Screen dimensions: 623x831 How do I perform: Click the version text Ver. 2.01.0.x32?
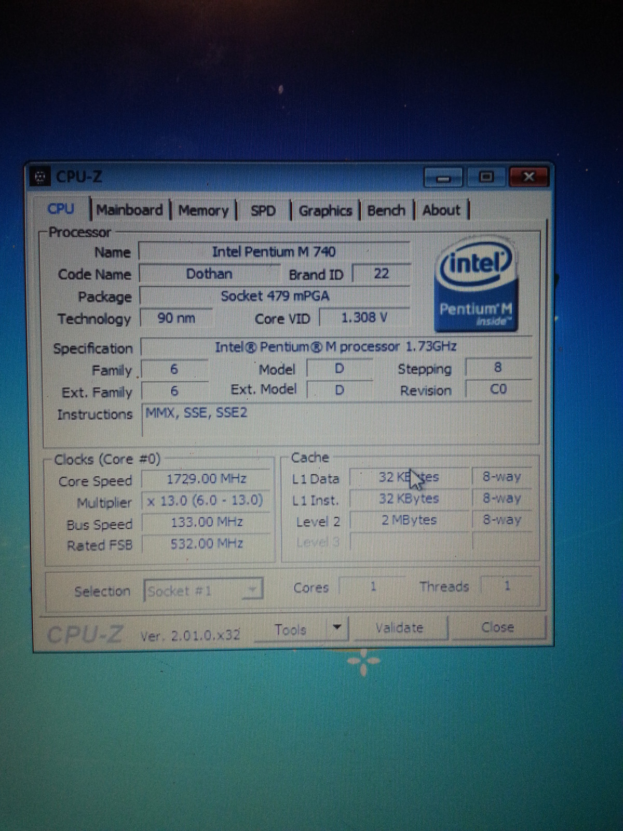pyautogui.click(x=190, y=635)
